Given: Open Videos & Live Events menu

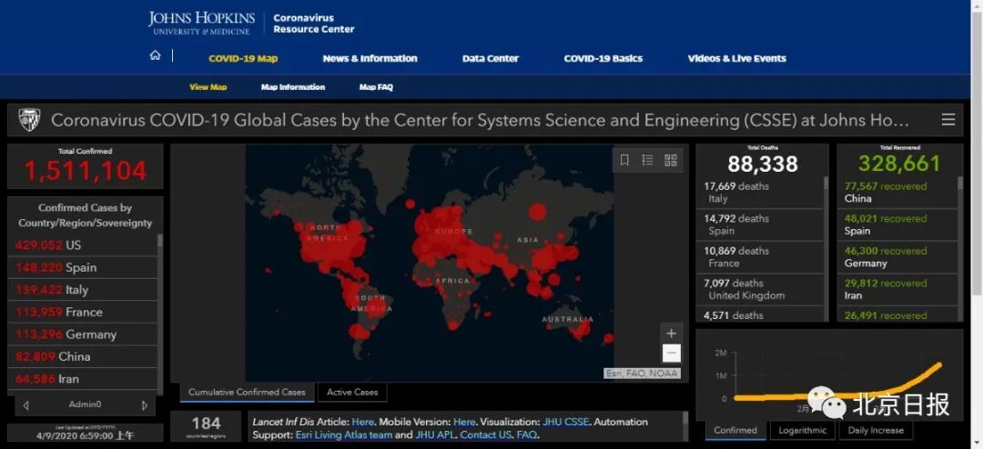Looking at the screenshot, I should 736,59.
